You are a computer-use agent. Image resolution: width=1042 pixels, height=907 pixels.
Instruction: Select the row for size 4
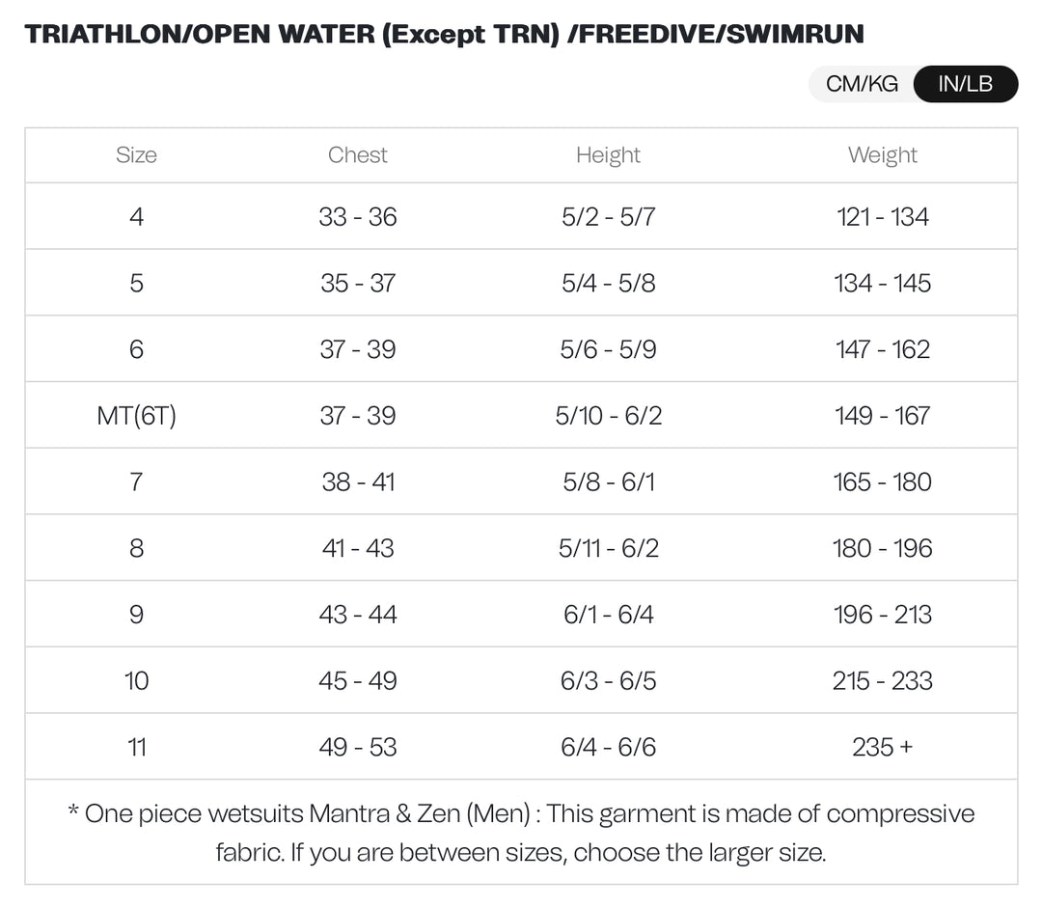pyautogui.click(x=136, y=216)
